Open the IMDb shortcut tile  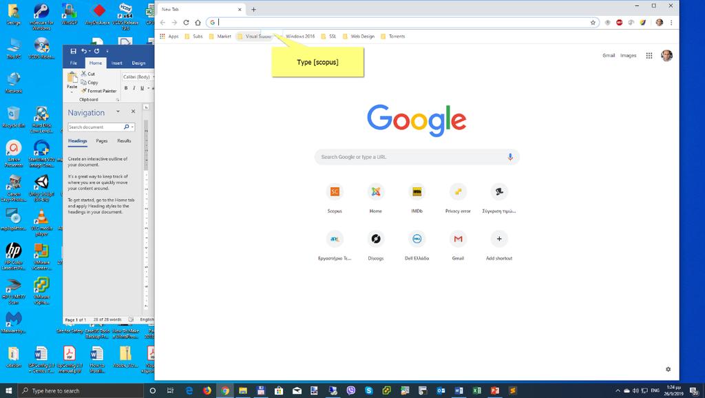coord(417,198)
